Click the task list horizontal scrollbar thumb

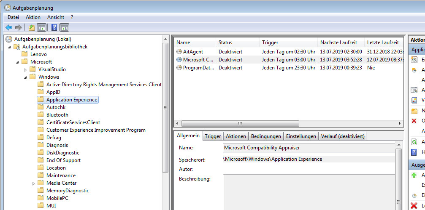240,123
